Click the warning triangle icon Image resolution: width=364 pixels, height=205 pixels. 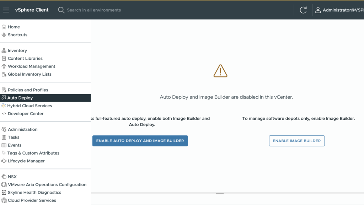point(220,71)
